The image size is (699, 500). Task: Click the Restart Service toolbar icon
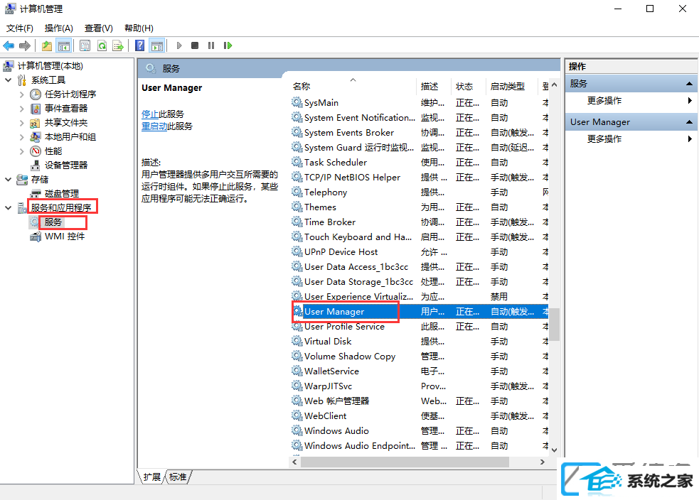(228, 45)
